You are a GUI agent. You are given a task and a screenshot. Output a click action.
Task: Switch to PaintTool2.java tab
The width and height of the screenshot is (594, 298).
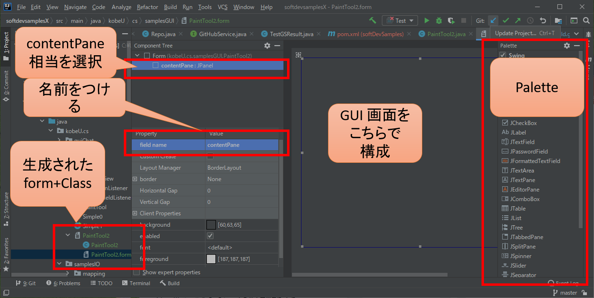446,34
